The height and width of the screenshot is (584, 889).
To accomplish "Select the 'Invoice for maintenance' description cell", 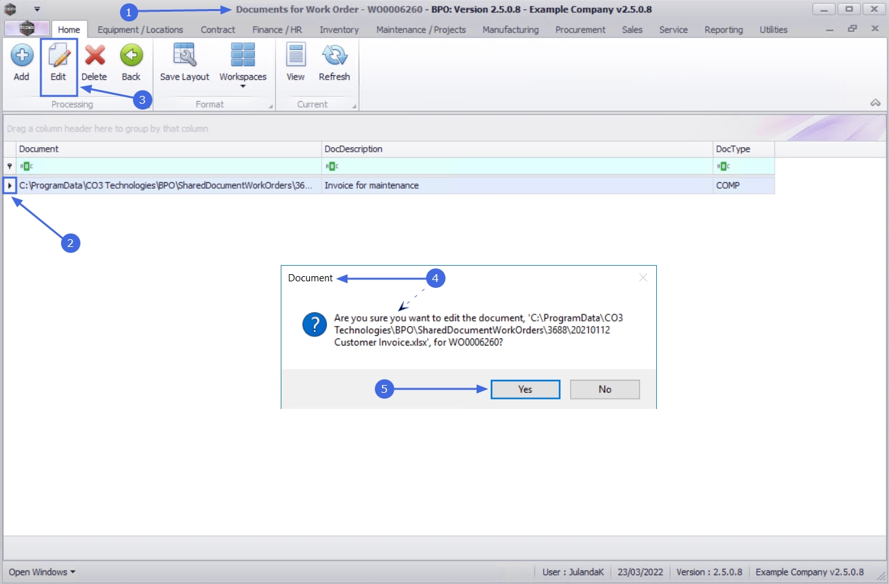I will pyautogui.click(x=517, y=185).
